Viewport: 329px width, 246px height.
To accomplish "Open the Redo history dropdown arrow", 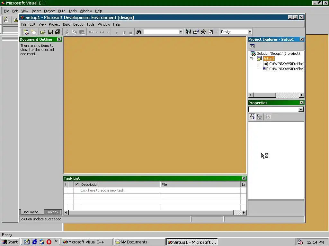I will [x=107, y=32].
